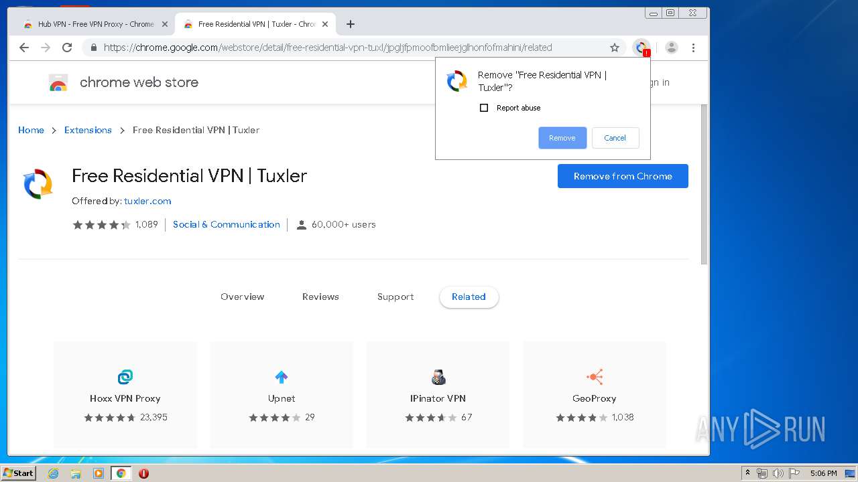Show hidden system tray icons
The image size is (858, 482).
[748, 473]
